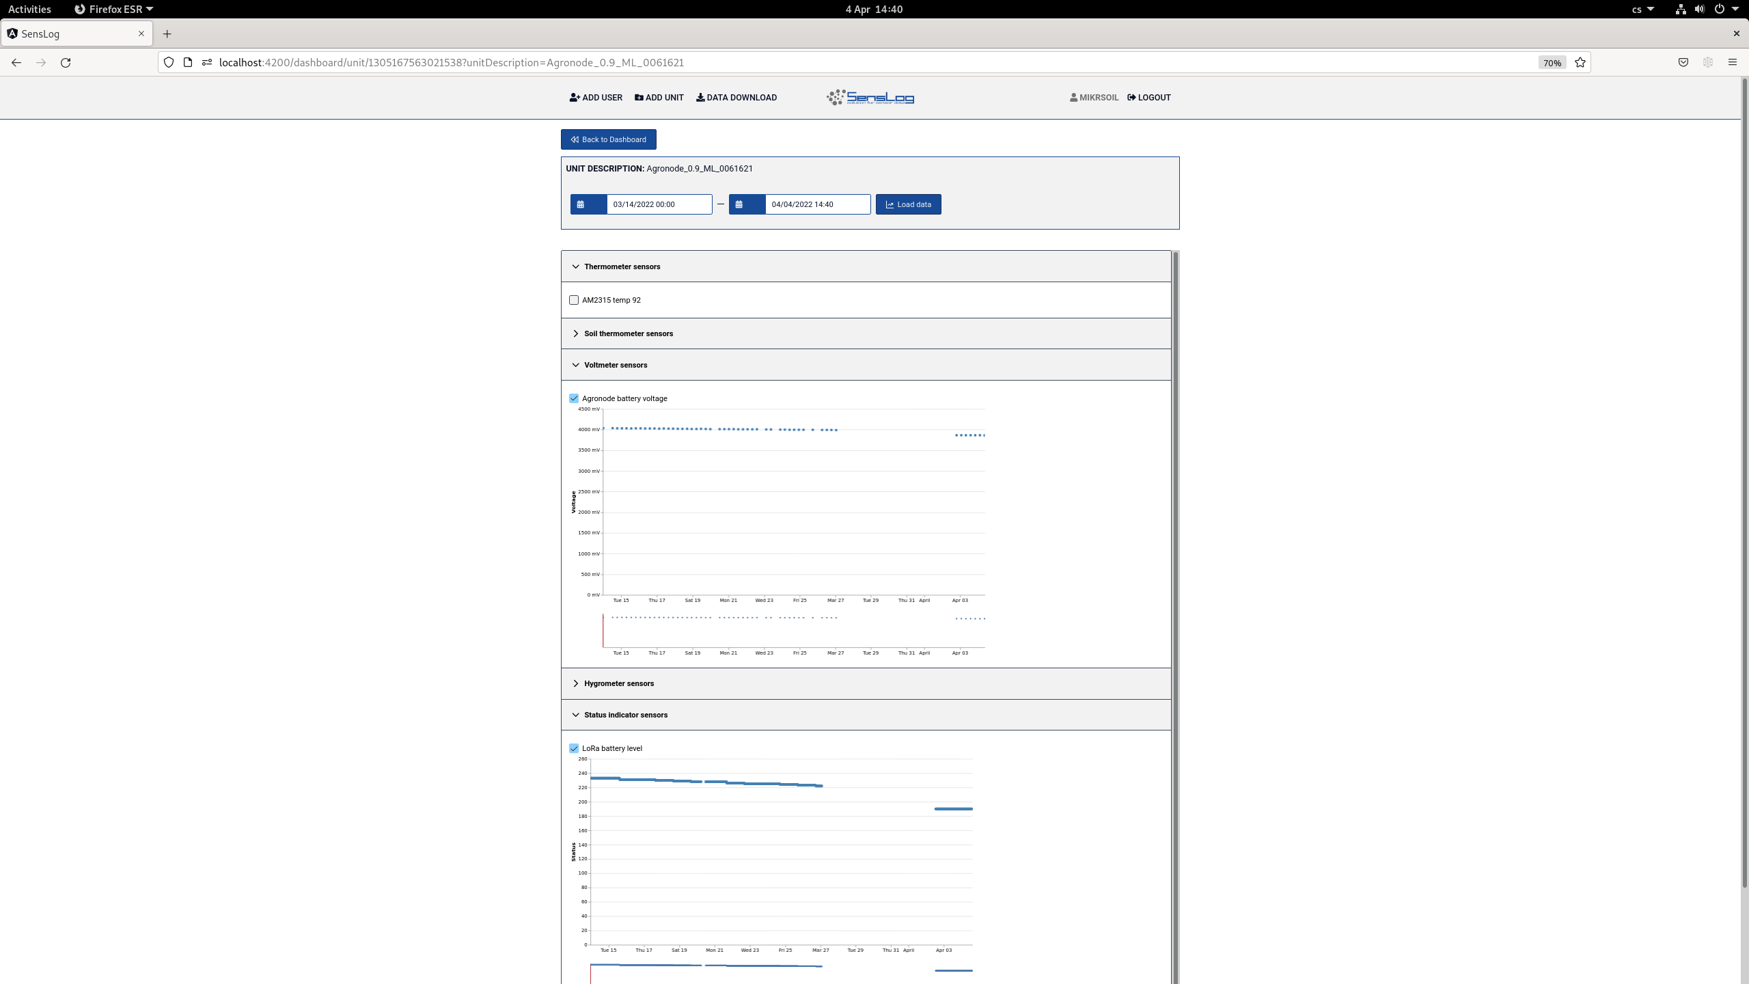This screenshot has height=984, width=1749.
Task: Expand Soil thermometer sensors section
Action: (x=628, y=333)
